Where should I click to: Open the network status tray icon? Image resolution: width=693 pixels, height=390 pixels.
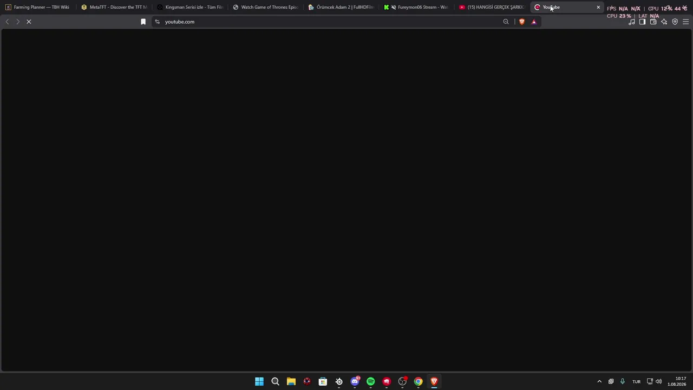(x=650, y=381)
